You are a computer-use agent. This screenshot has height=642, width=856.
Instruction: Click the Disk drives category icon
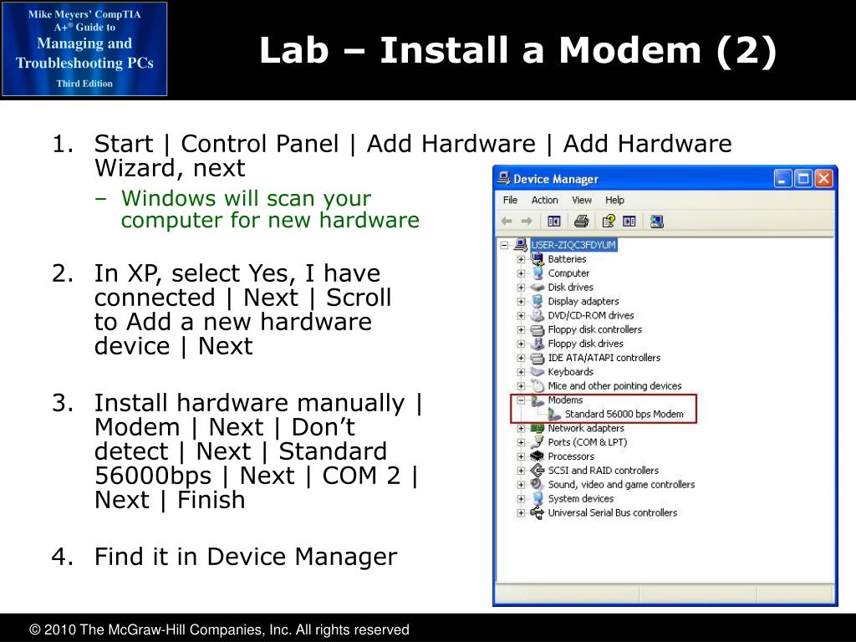click(x=538, y=287)
